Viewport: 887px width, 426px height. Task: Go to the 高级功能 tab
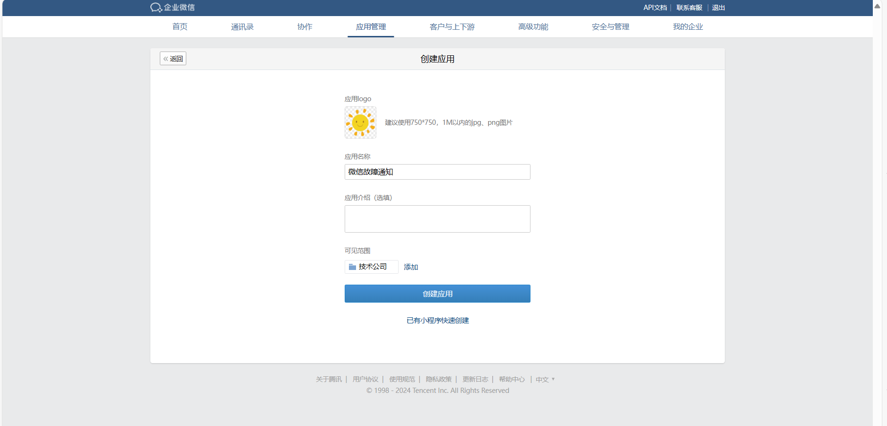[x=533, y=27]
